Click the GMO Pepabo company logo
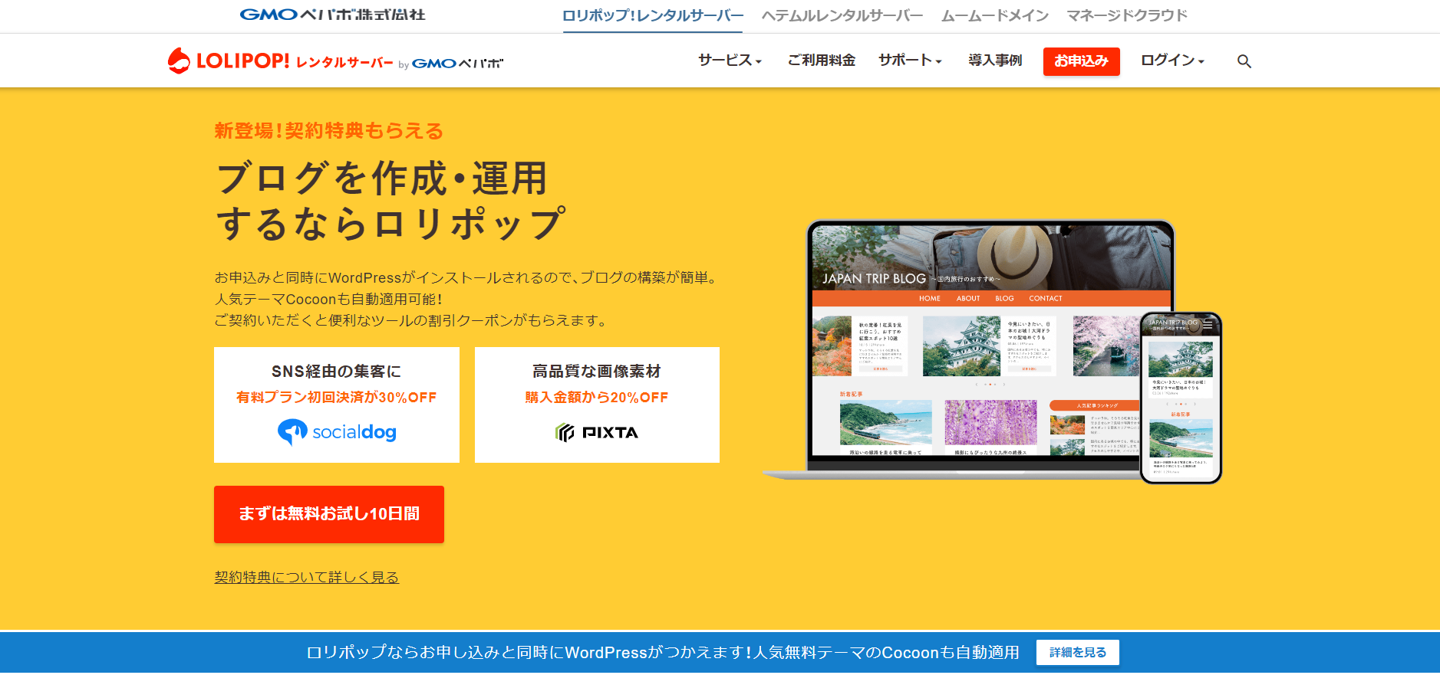 tap(332, 15)
